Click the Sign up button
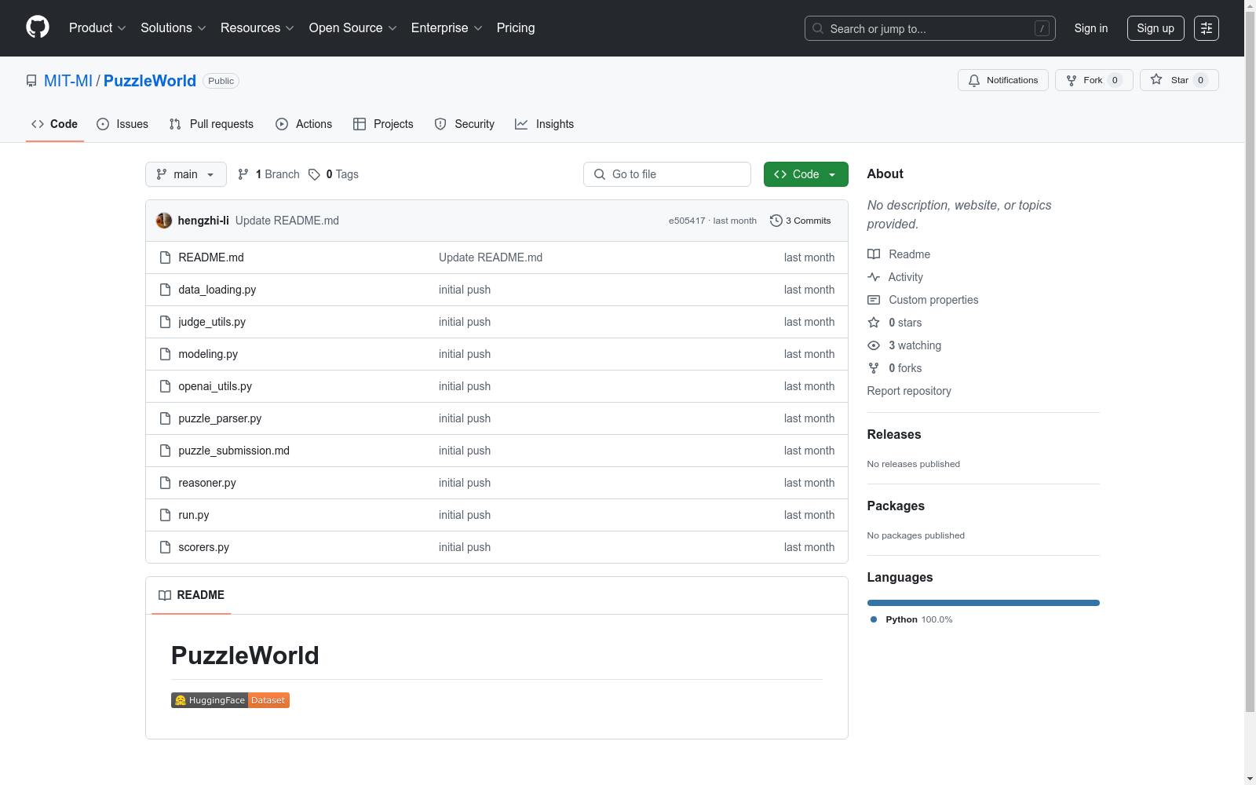 pos(1156,28)
